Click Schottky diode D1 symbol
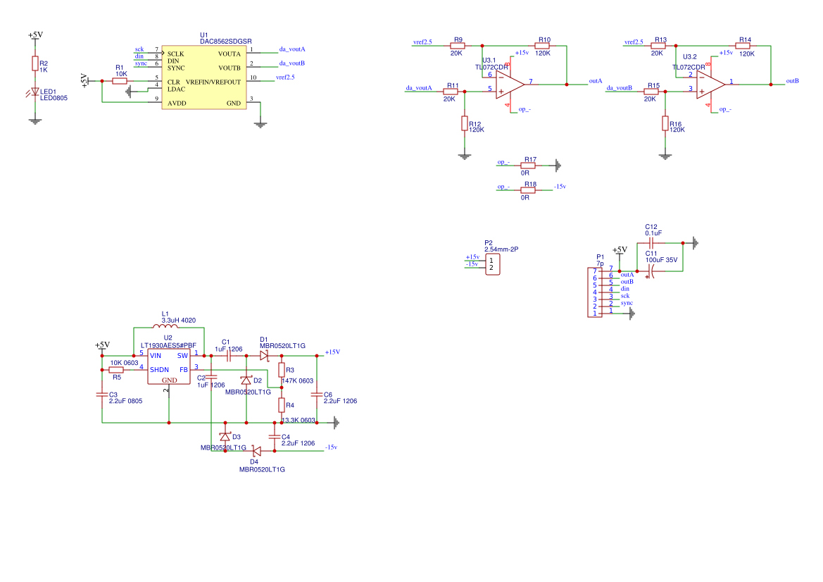 click(x=264, y=356)
